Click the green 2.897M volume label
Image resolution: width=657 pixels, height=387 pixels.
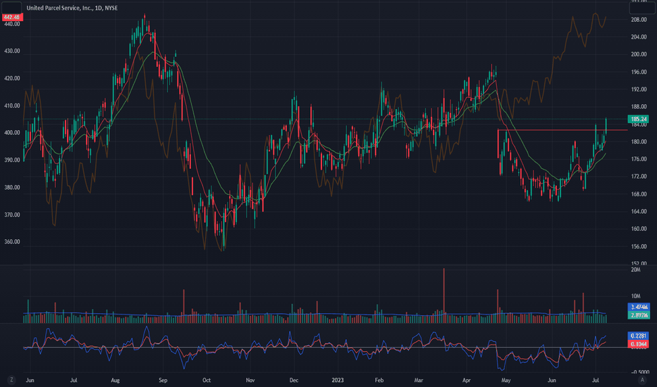pos(639,315)
